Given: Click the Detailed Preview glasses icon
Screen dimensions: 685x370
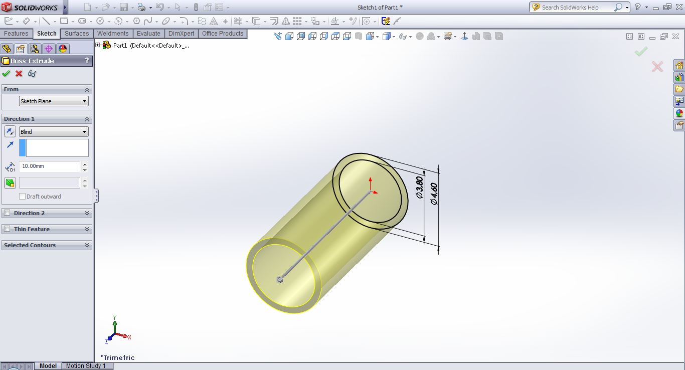Looking at the screenshot, I should pos(32,74).
